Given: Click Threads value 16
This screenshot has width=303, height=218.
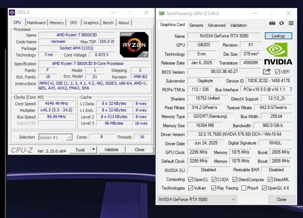Looking at the screenshot, I should point(142,137).
